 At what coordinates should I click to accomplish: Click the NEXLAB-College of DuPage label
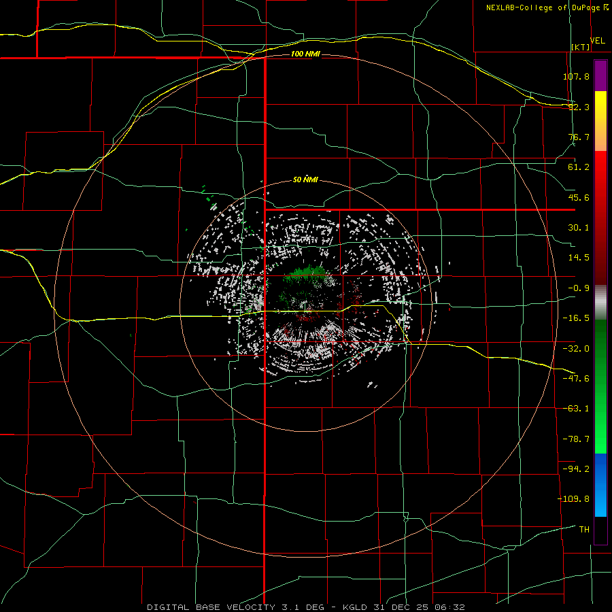tap(543, 7)
